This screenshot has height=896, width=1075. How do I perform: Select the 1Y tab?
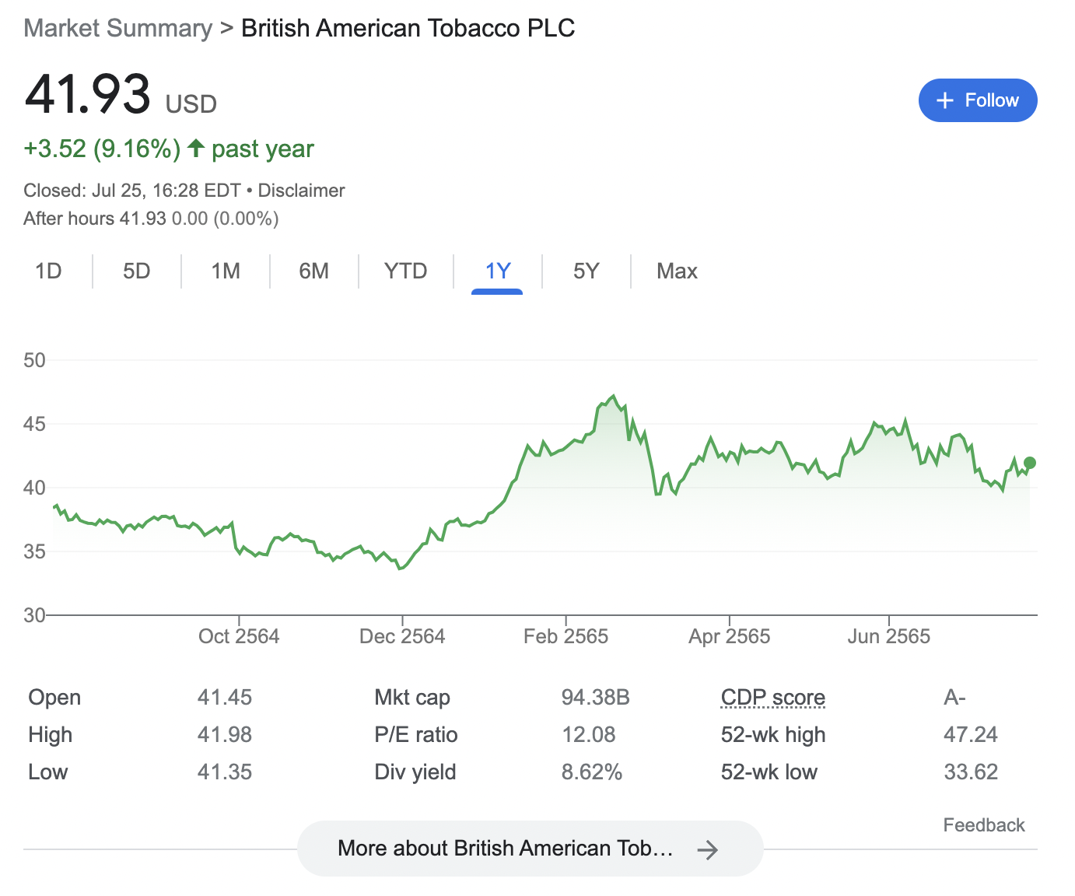[497, 271]
